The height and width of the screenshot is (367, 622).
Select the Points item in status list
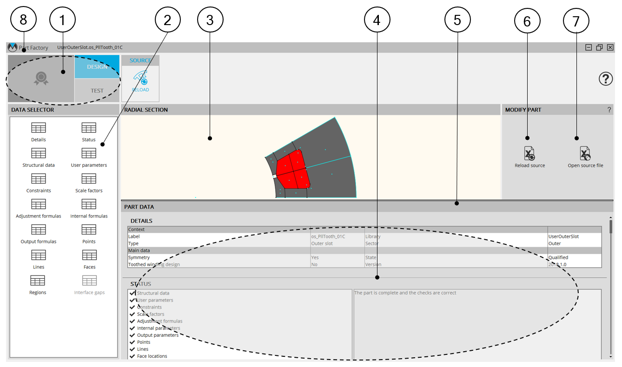(143, 342)
